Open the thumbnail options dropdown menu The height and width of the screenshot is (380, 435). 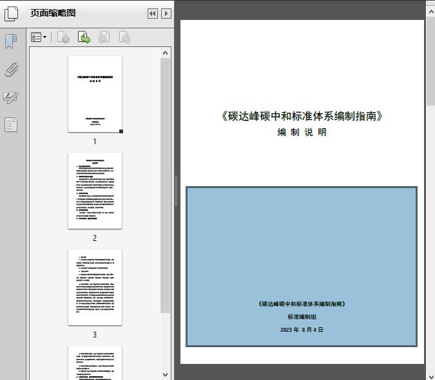(39, 37)
